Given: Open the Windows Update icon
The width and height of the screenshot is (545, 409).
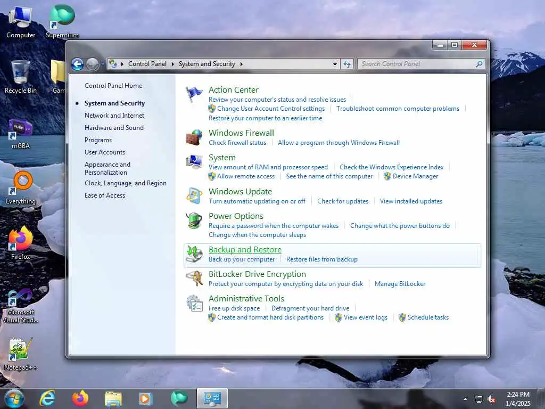Looking at the screenshot, I should click(194, 196).
